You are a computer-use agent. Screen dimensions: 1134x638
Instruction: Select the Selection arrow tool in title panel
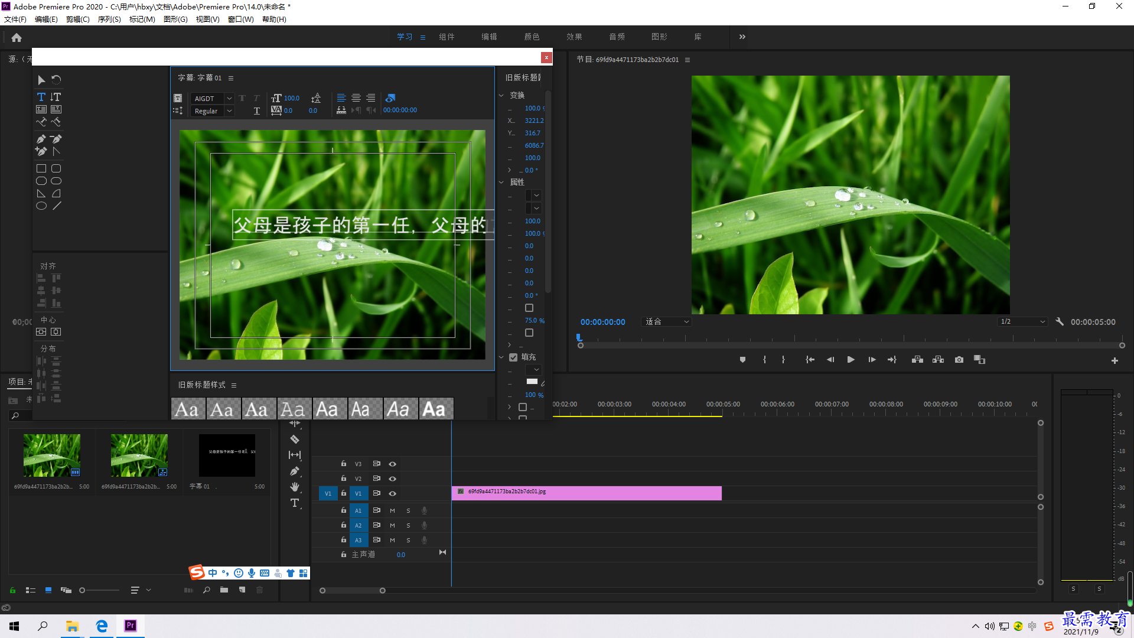point(41,80)
